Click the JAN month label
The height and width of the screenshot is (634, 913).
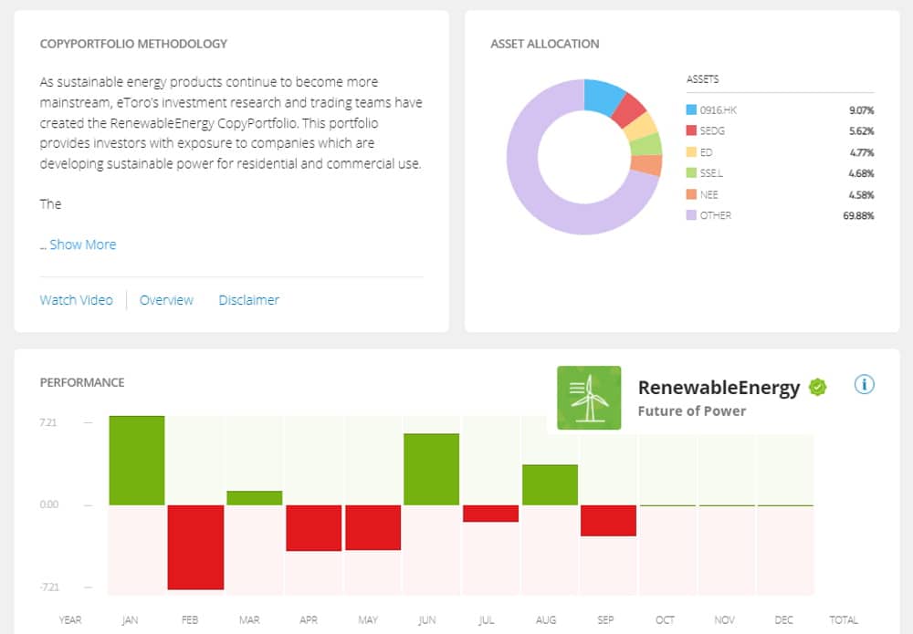coord(130,620)
